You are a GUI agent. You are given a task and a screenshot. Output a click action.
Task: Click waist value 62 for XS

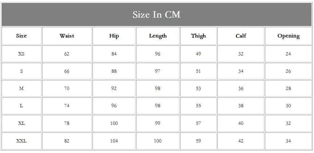pyautogui.click(x=67, y=54)
